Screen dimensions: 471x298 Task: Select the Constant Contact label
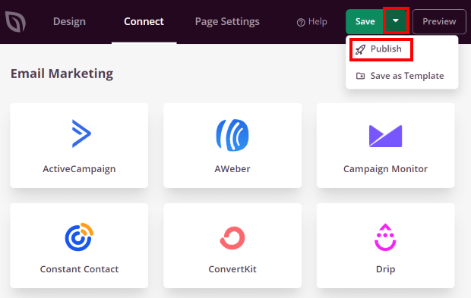[79, 269]
